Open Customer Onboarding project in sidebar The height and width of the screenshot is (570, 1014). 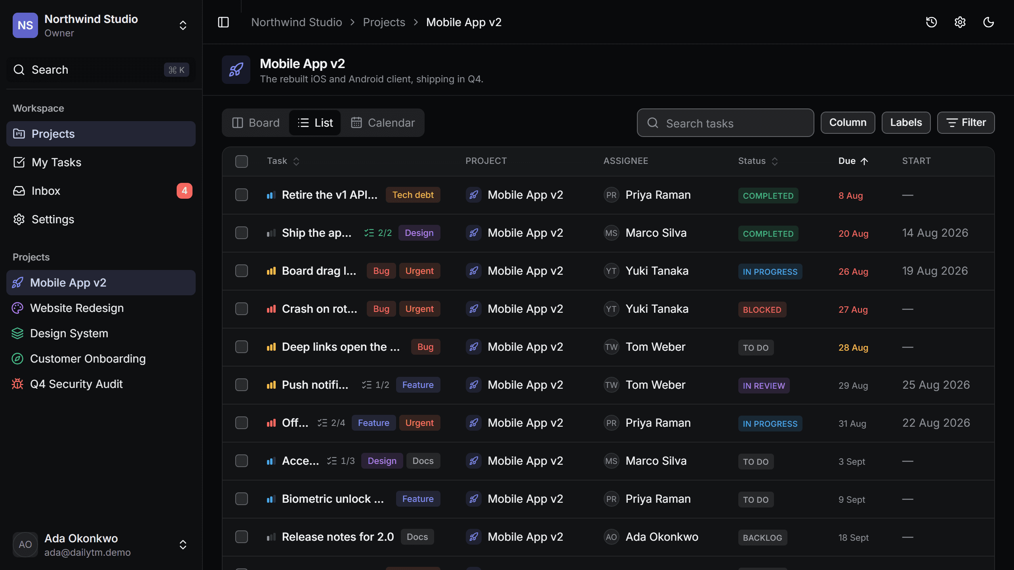click(101, 359)
